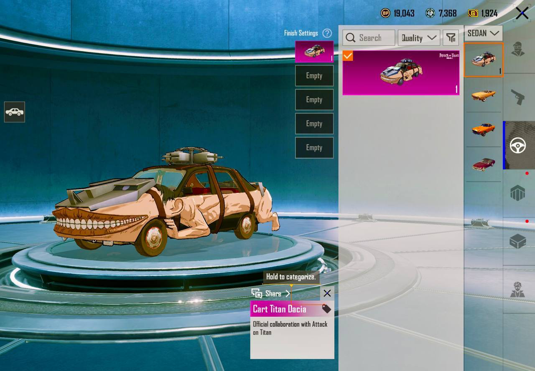Open the character outfit category icon

(x=518, y=50)
